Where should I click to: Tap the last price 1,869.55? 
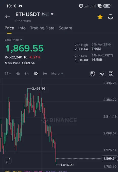pyautogui.click(x=25, y=48)
